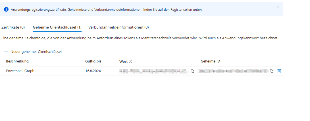
Task: Click the plus icon for a new client secret
Action: [6, 51]
